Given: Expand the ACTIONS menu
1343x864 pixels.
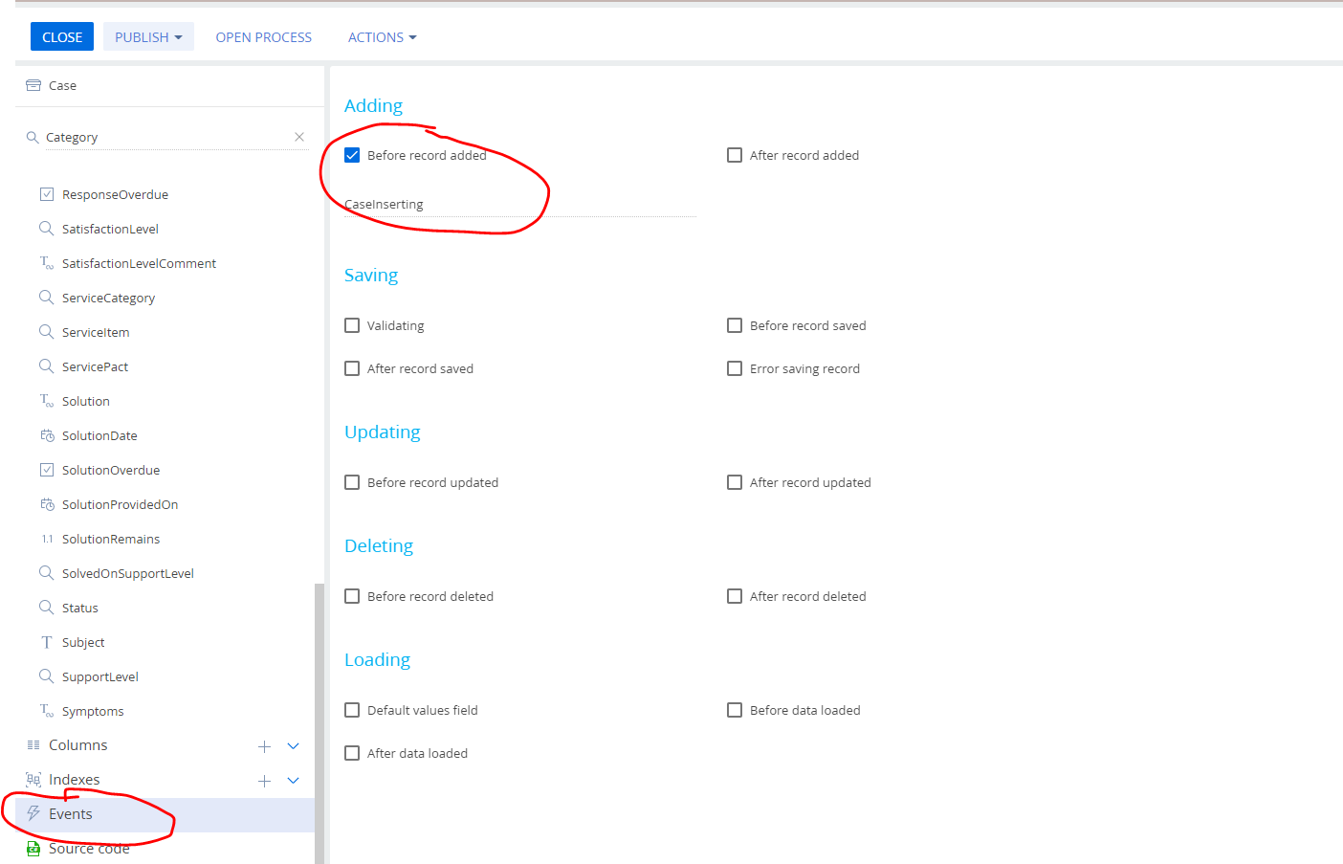Looking at the screenshot, I should point(382,36).
